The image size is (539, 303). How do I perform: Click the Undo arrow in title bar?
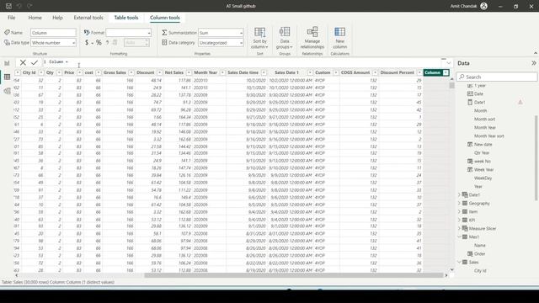(x=19, y=6)
